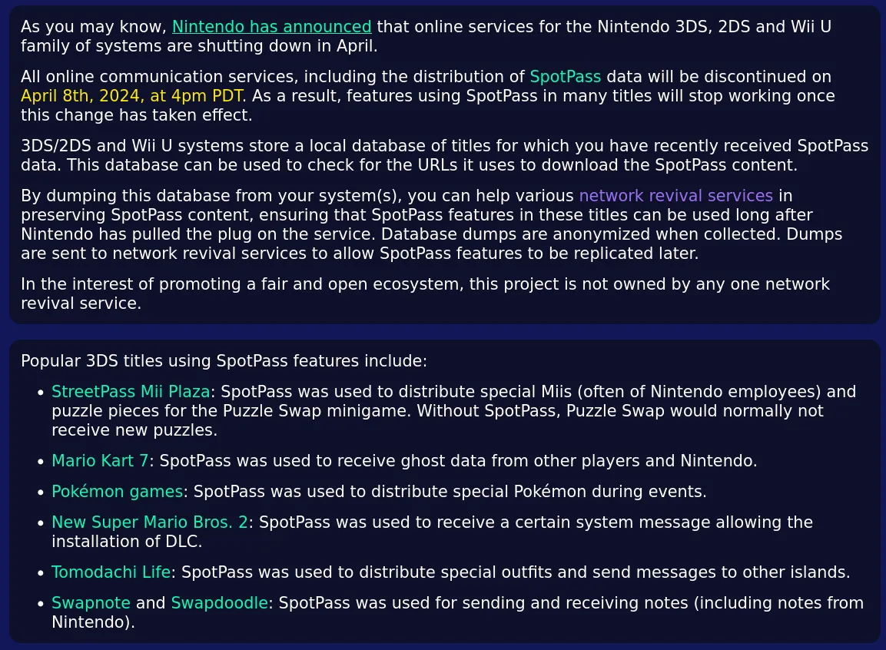
Task: Open the Swapnote link
Action: tap(91, 603)
